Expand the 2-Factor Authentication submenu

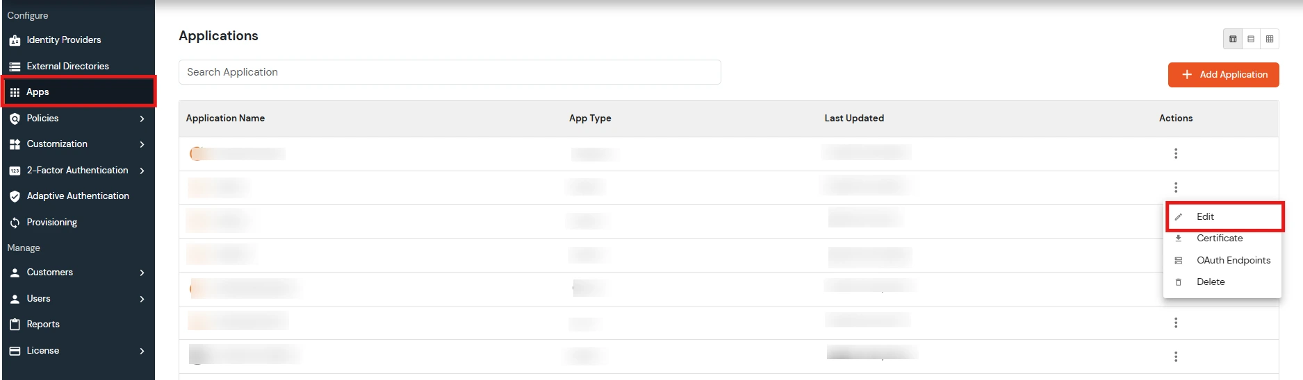click(142, 171)
